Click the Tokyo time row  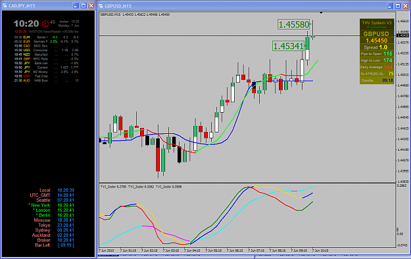pyautogui.click(x=56, y=225)
